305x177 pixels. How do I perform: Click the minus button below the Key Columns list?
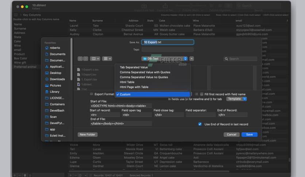20,175
